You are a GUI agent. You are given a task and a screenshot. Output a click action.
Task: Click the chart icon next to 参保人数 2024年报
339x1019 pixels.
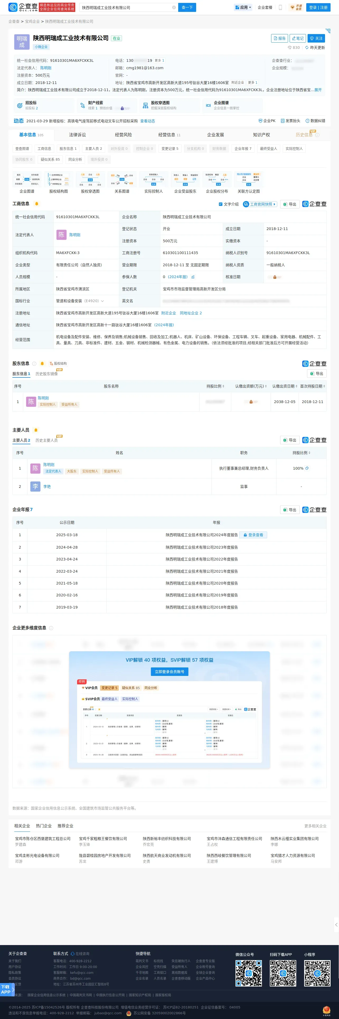[x=193, y=277]
